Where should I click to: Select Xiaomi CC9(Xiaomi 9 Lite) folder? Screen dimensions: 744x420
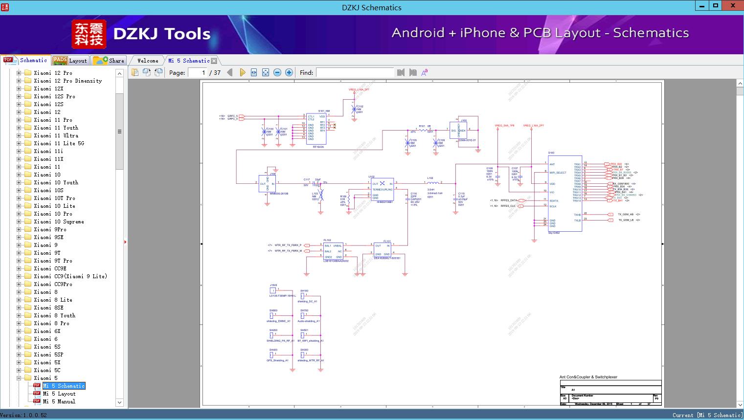tap(70, 276)
